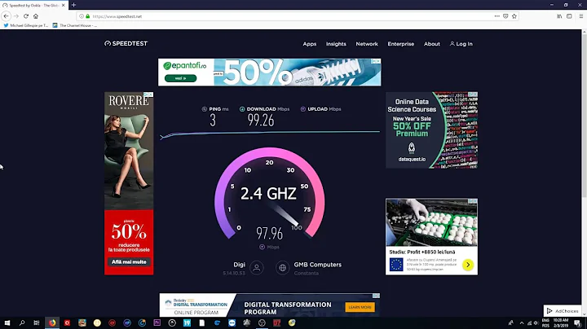Image resolution: width=587 pixels, height=329 pixels.
Task: Open the Apps menu item
Action: click(x=310, y=44)
